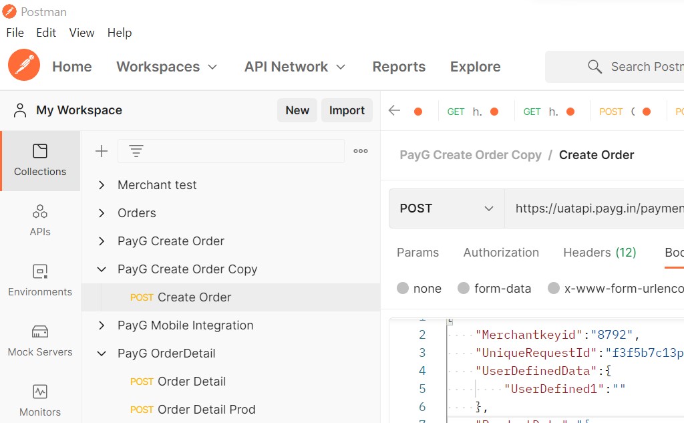The width and height of the screenshot is (684, 423).
Task: Select the none body radio option
Action: tap(403, 288)
